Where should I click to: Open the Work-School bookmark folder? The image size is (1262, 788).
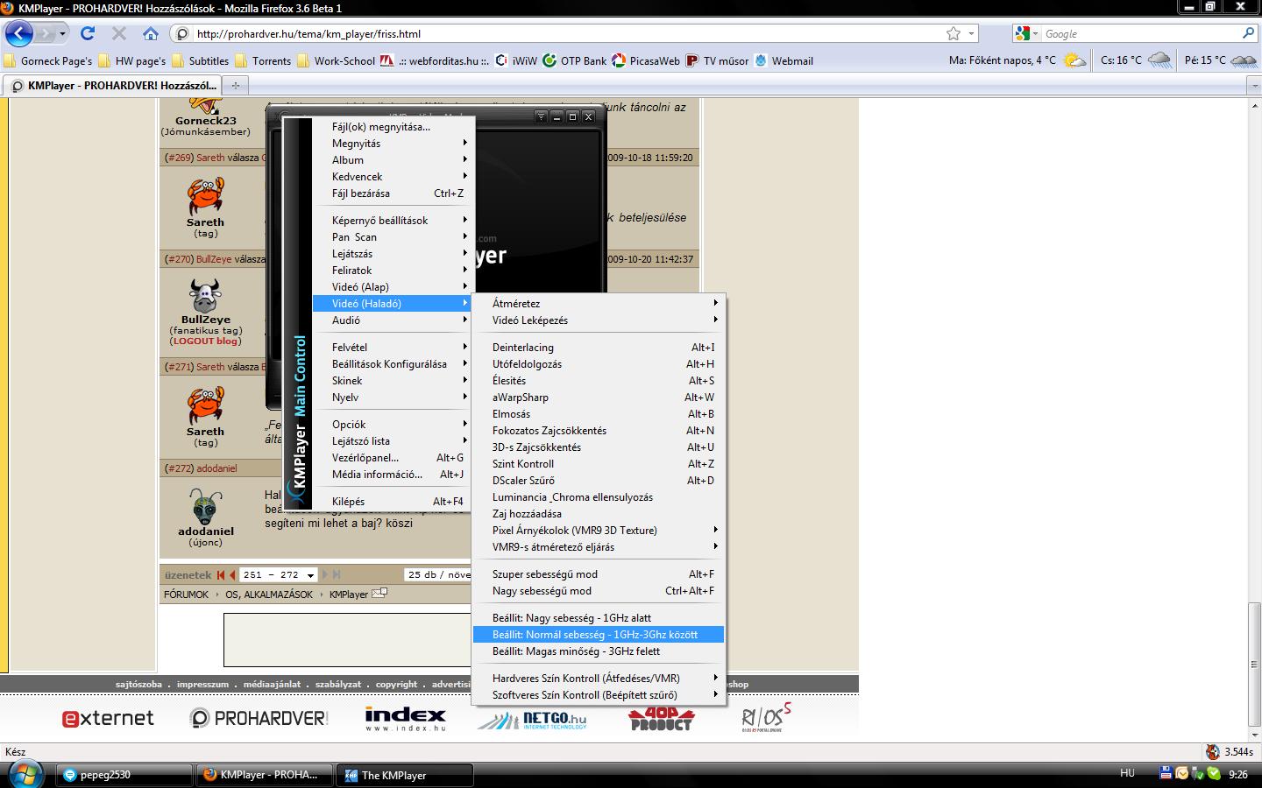[x=337, y=60]
